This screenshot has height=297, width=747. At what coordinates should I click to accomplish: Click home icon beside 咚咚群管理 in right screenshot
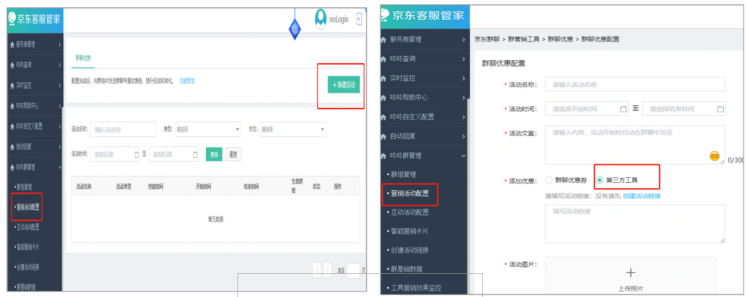(x=383, y=156)
